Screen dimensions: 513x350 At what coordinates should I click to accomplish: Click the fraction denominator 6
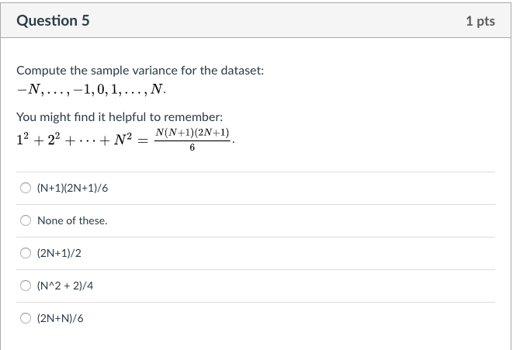[x=192, y=148]
